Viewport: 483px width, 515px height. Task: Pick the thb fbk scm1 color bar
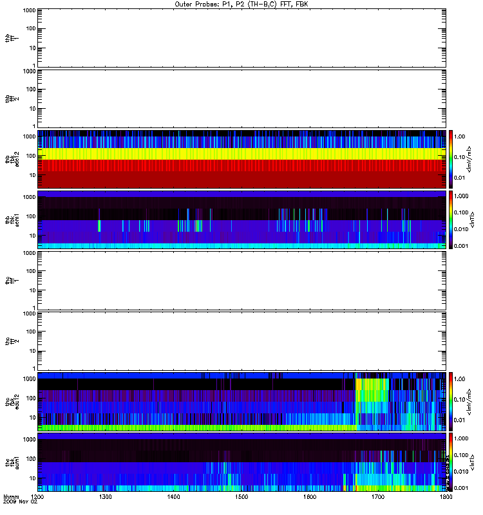click(x=451, y=220)
